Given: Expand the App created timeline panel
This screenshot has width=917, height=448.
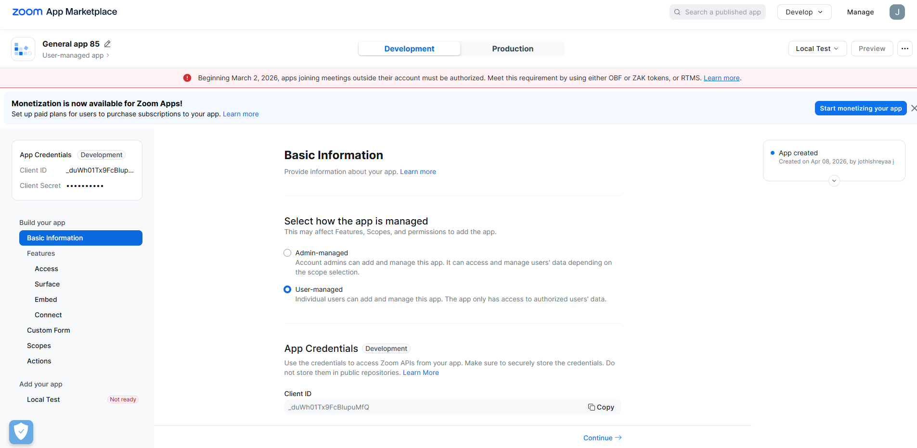Looking at the screenshot, I should point(834,181).
